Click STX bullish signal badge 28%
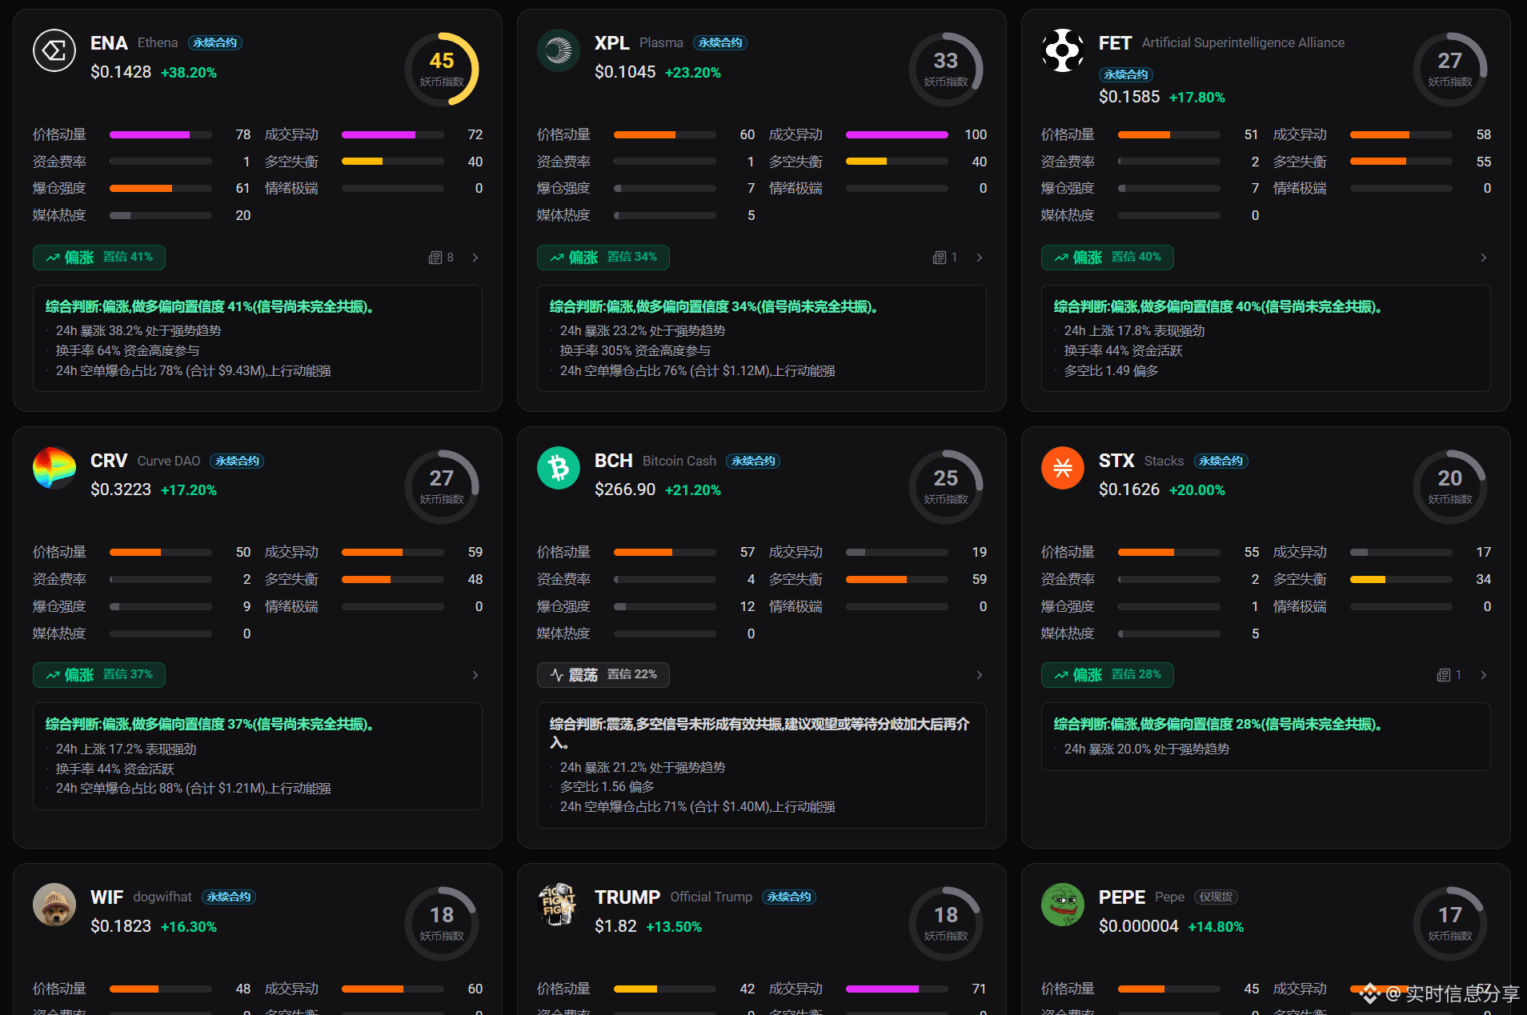Screen dimensions: 1527x1015 click(x=1108, y=675)
